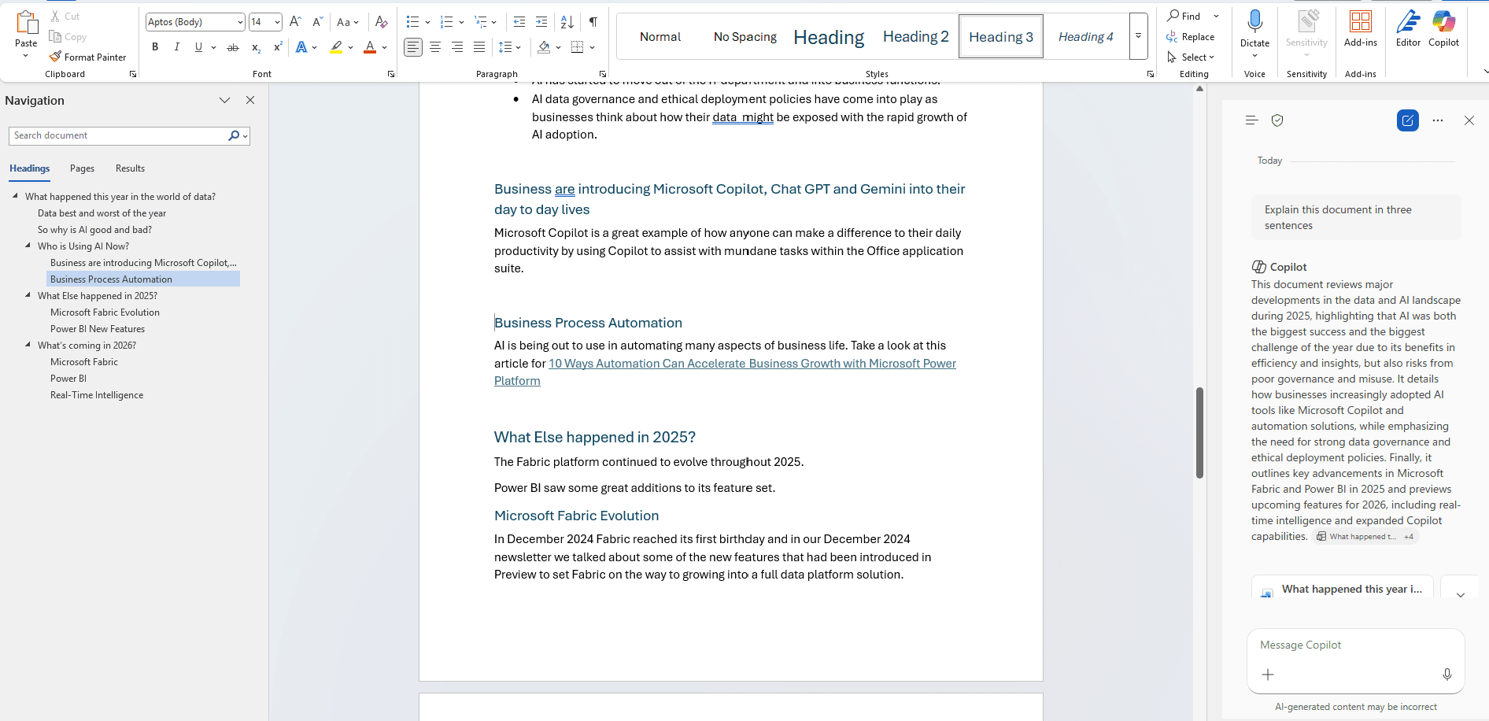
Task: Click the Copilot ribbon icon
Action: coord(1443,28)
